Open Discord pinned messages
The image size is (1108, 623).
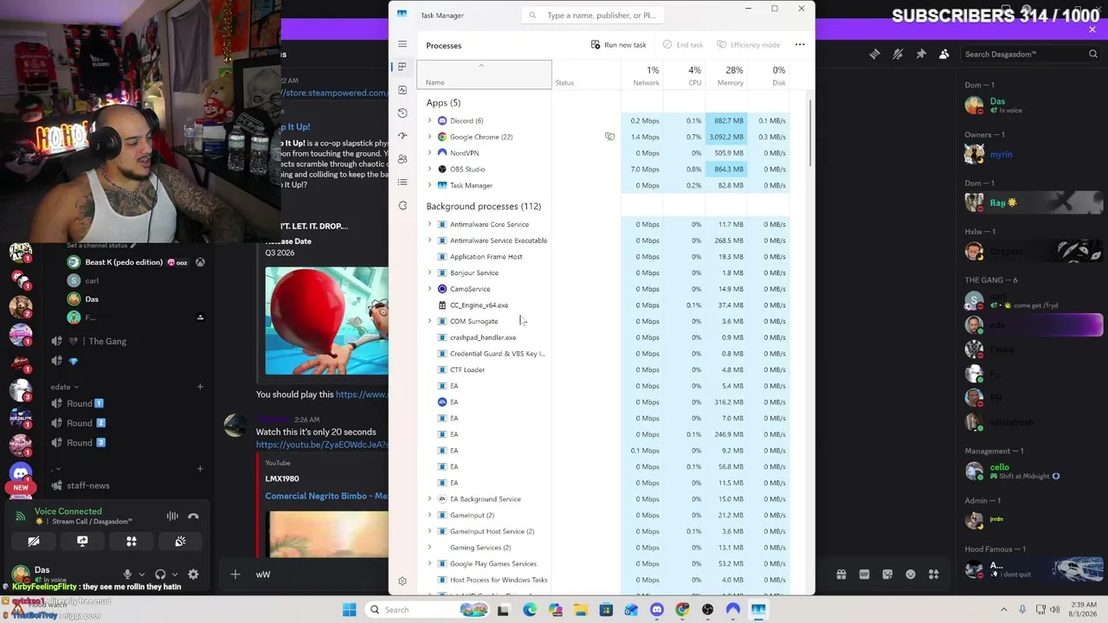pyautogui.click(x=921, y=54)
